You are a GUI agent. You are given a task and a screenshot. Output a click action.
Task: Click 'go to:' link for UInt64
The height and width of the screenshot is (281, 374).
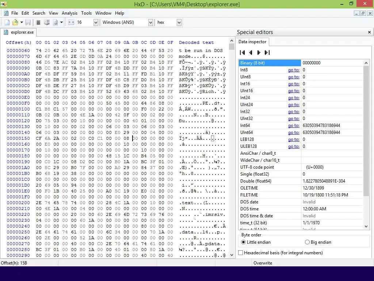(x=294, y=132)
